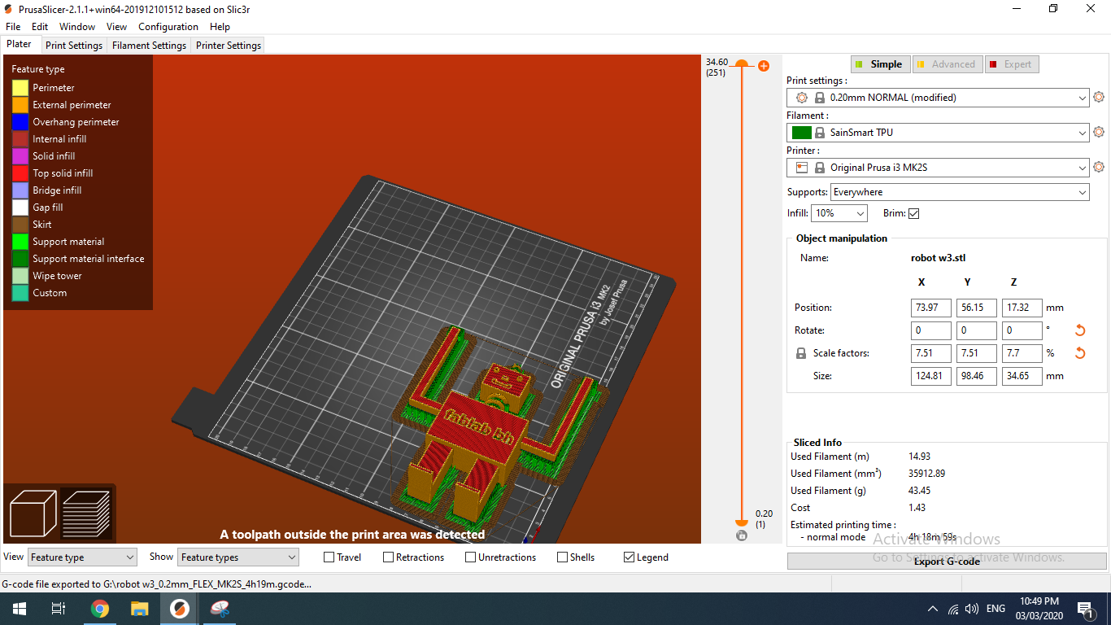The image size is (1111, 625).
Task: Click the lock icon below the layer slider
Action: (x=741, y=535)
